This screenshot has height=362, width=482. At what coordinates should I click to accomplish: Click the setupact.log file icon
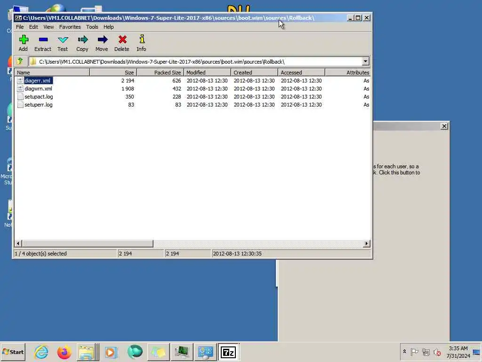pos(20,97)
